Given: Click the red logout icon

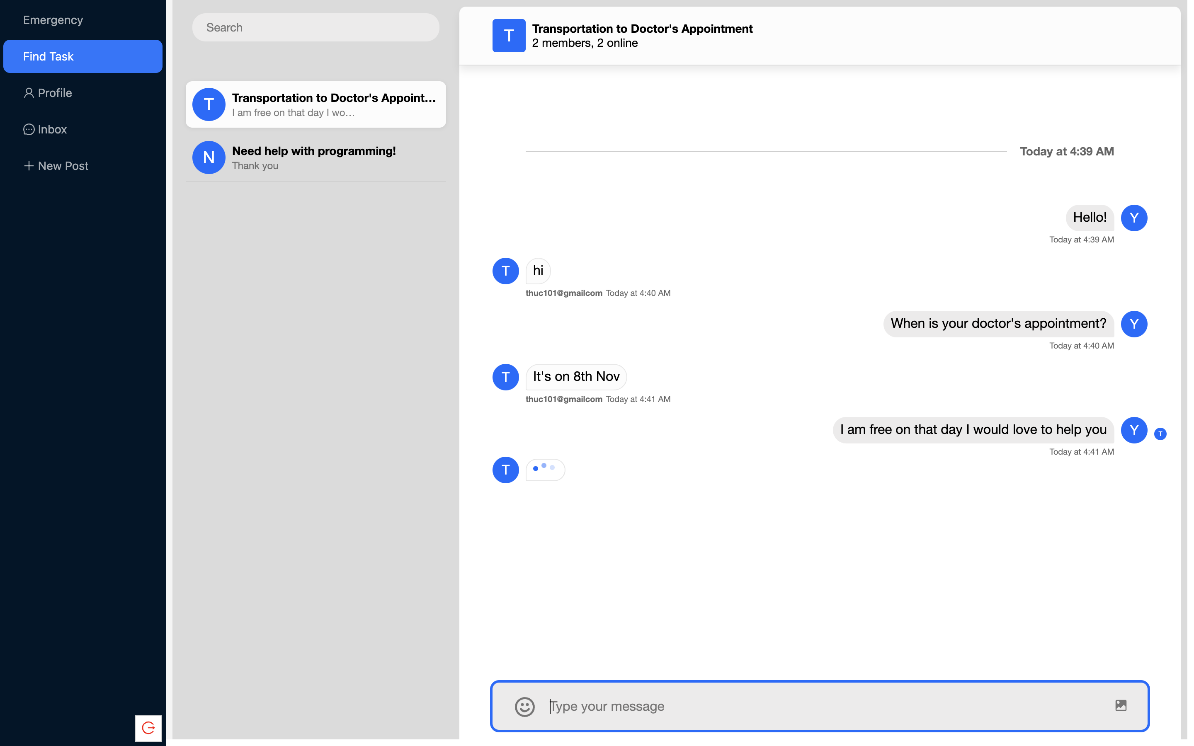Looking at the screenshot, I should pos(148,728).
